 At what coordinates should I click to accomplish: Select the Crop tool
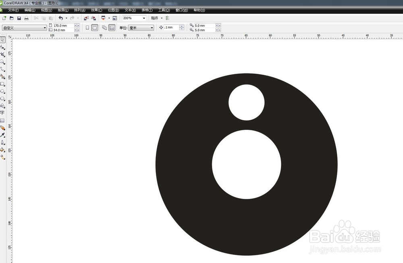pyautogui.click(x=2, y=54)
